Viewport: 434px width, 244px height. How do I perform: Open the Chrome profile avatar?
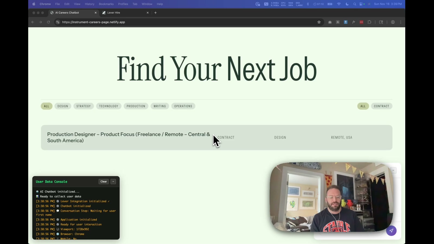coord(393,22)
